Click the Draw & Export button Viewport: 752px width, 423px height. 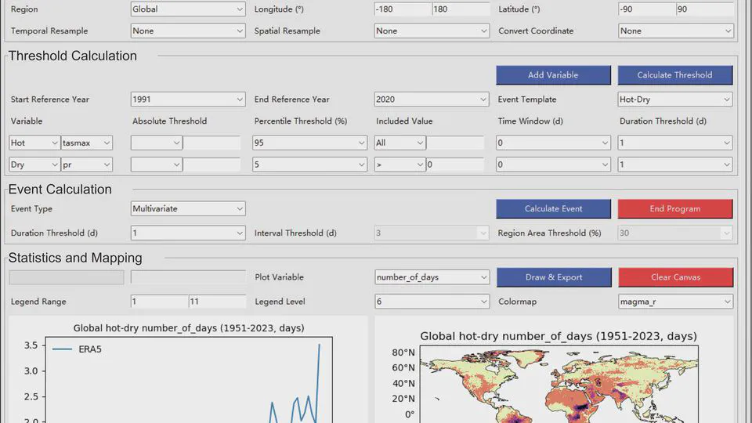coord(553,277)
